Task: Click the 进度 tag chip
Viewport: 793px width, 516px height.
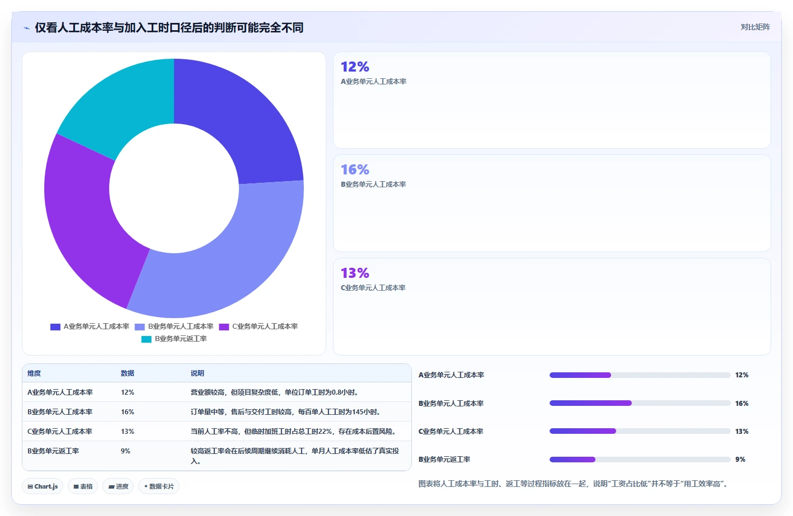Action: click(119, 486)
